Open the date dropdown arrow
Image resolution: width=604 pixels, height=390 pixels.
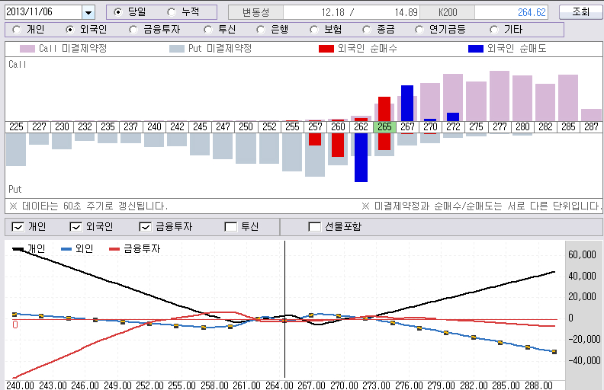click(x=88, y=12)
